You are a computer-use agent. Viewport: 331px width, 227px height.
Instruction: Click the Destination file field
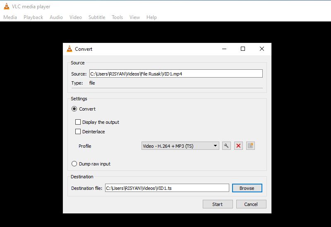(x=167, y=188)
